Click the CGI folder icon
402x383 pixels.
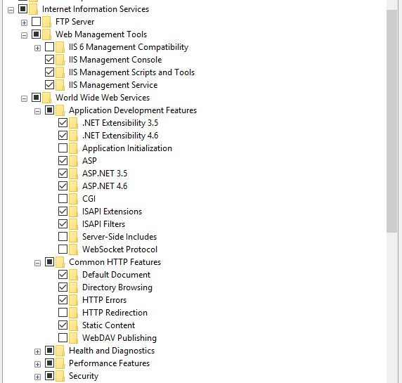coord(73,199)
